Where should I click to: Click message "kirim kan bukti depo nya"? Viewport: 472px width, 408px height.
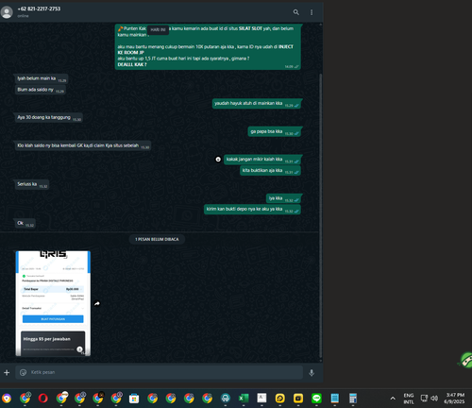[x=252, y=210]
